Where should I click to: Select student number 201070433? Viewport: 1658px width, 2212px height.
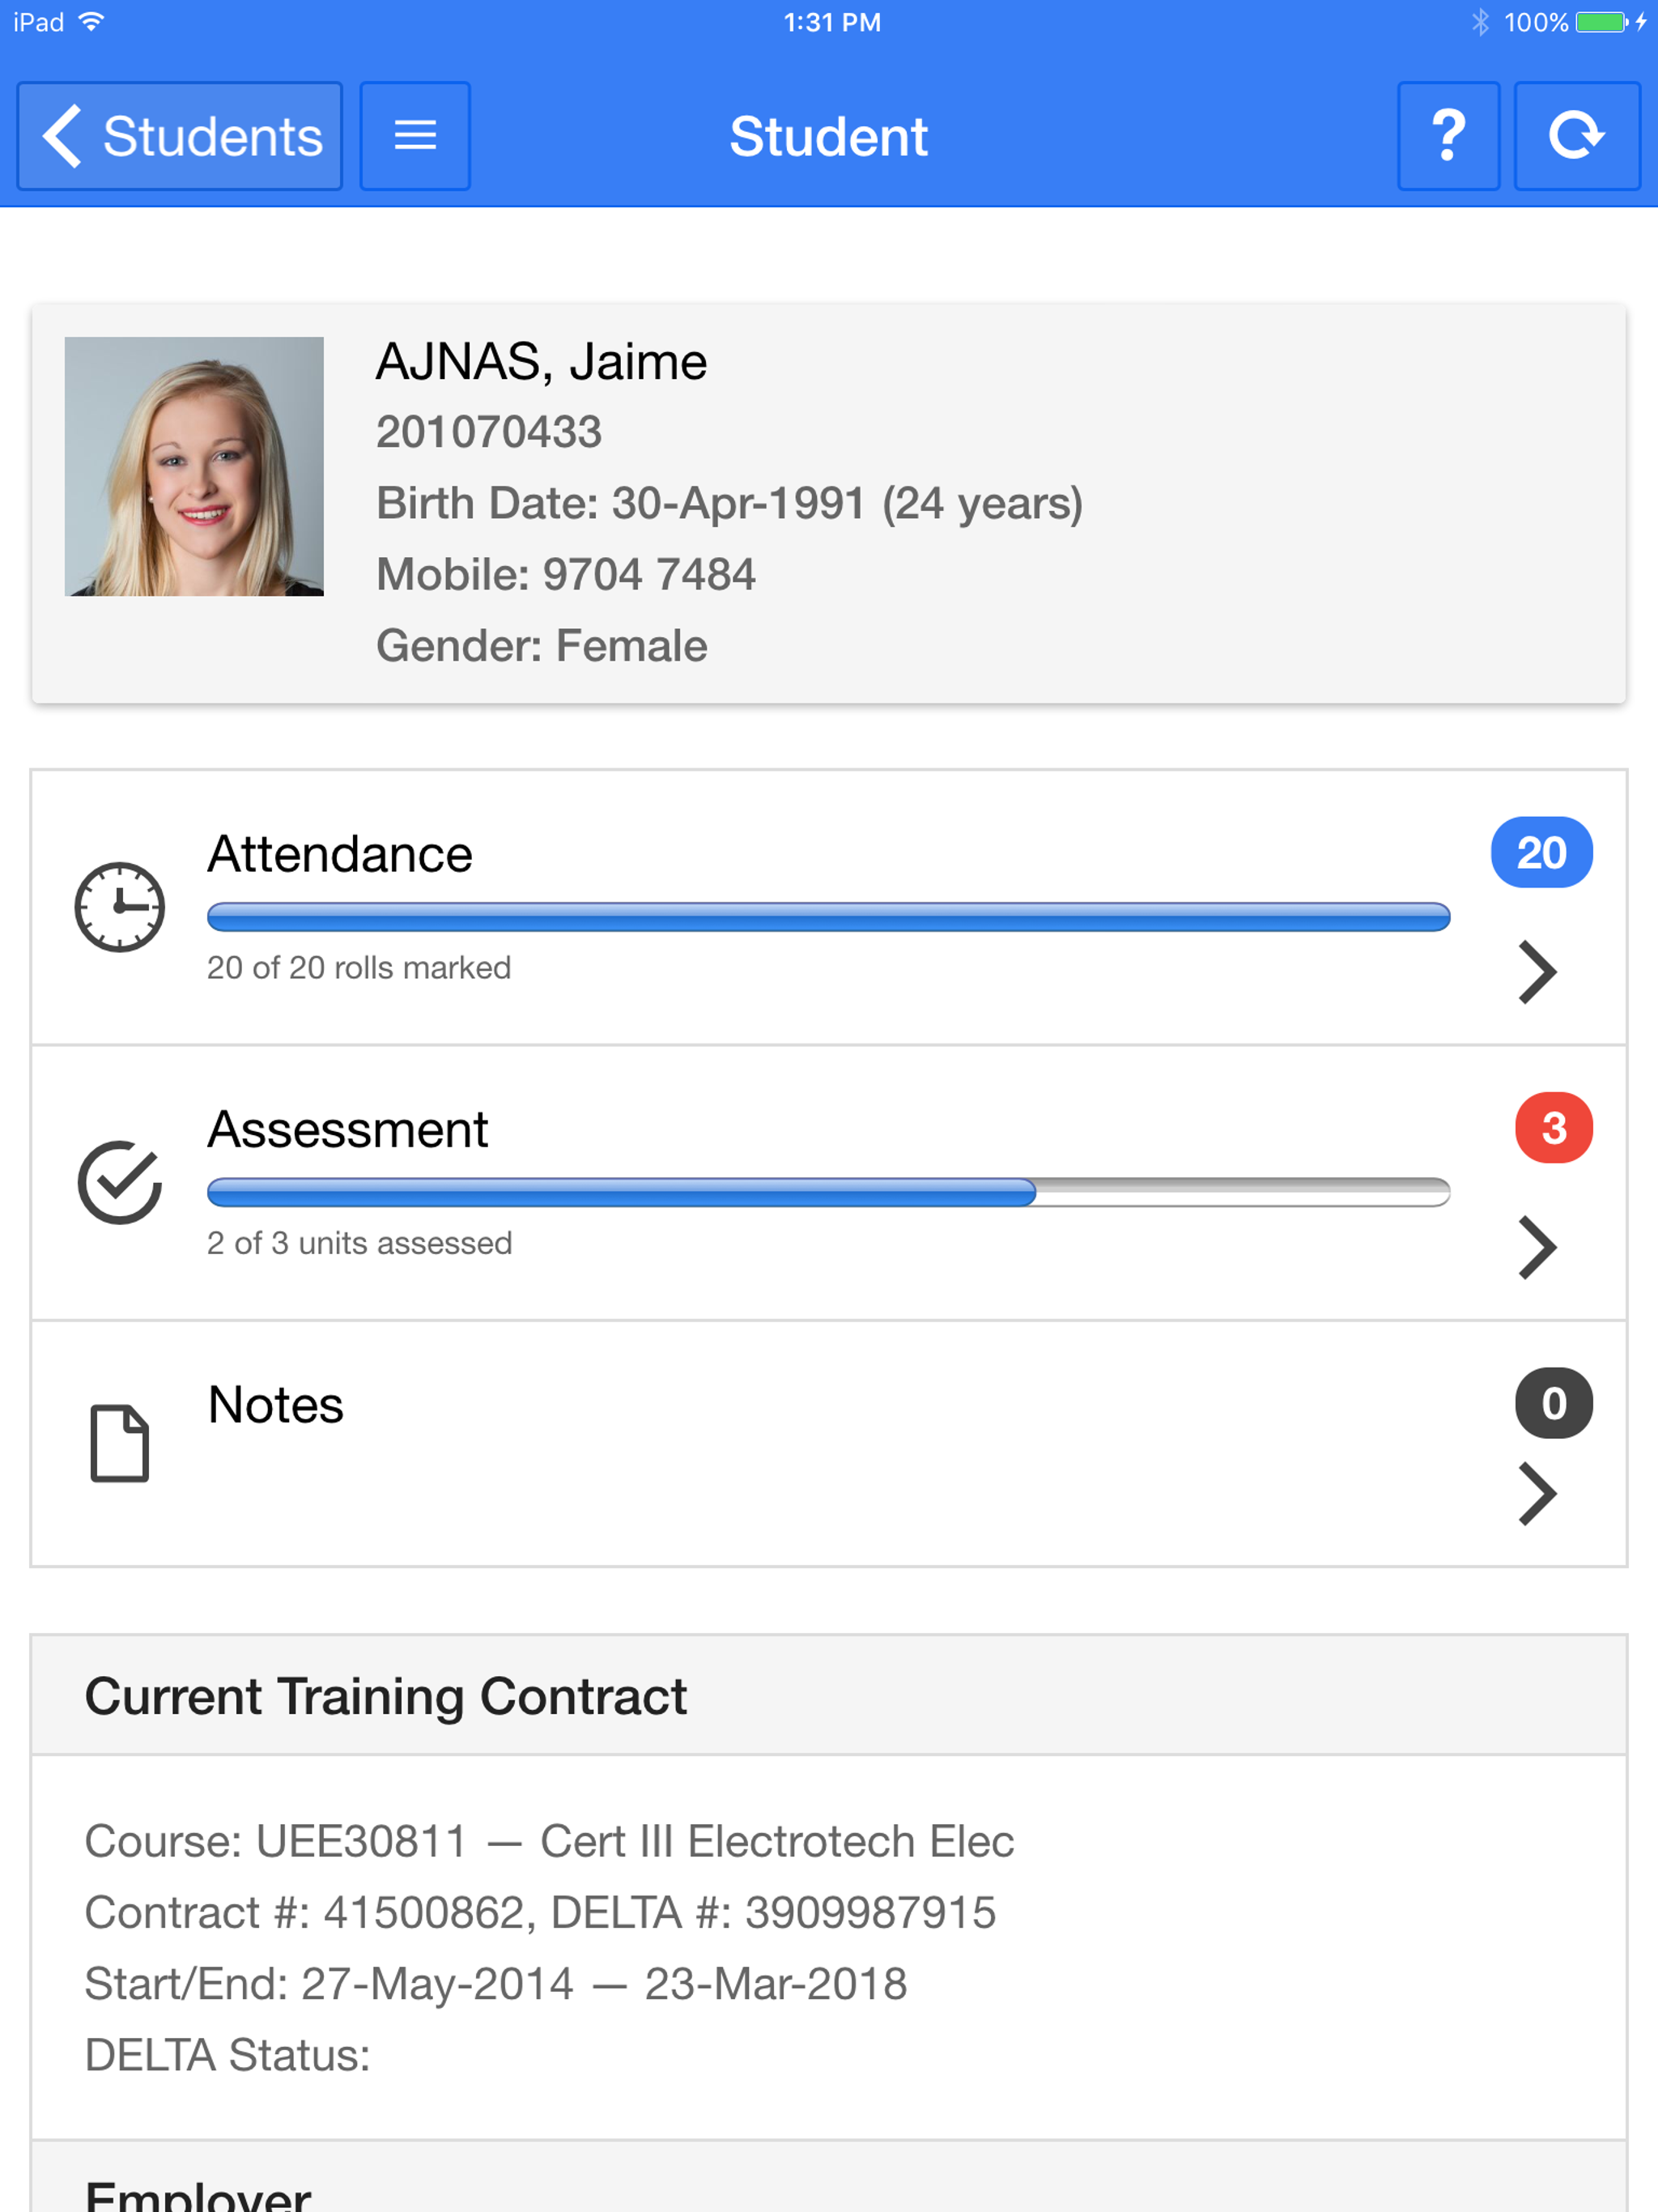pyautogui.click(x=489, y=432)
